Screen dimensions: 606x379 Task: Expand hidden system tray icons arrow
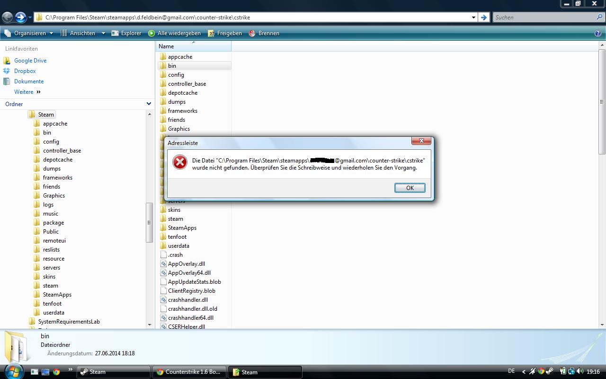coord(524,372)
